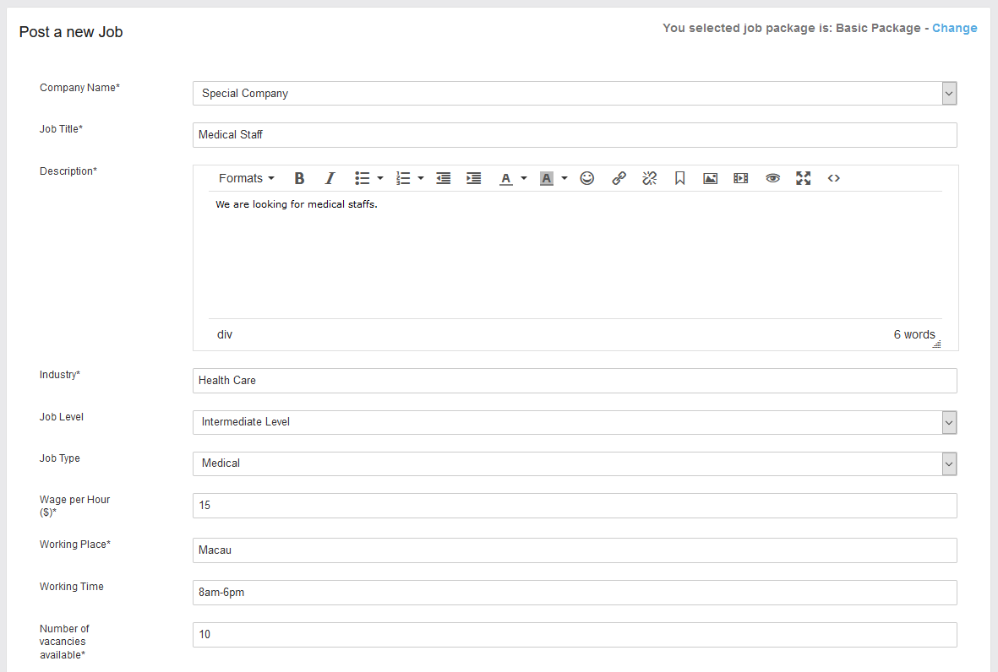
Task: Open the Formats menu
Action: coord(246,178)
